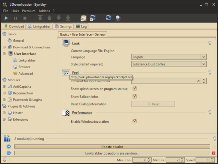The height and width of the screenshot is (164, 218).
Task: Click the Settings tab
Action: coord(63,26)
